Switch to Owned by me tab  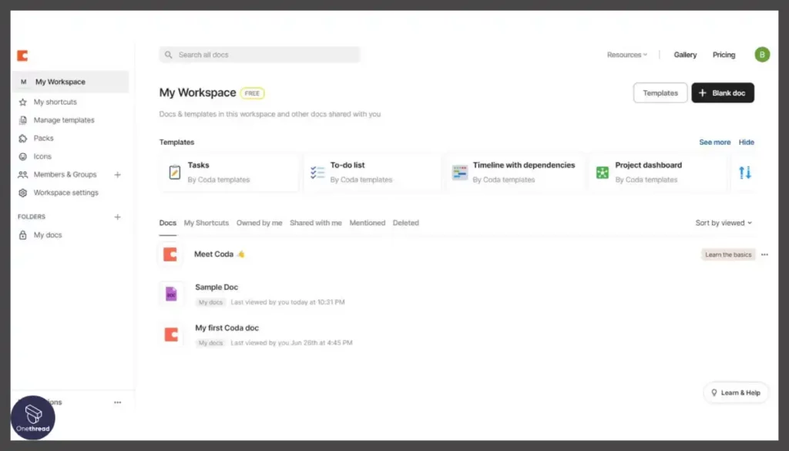259,223
